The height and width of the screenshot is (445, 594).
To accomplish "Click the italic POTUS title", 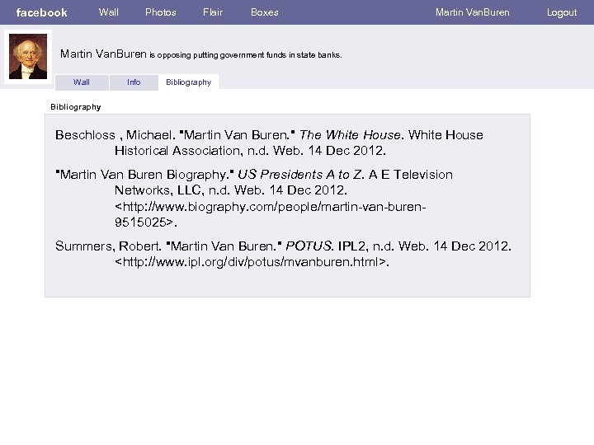I will (x=309, y=246).
